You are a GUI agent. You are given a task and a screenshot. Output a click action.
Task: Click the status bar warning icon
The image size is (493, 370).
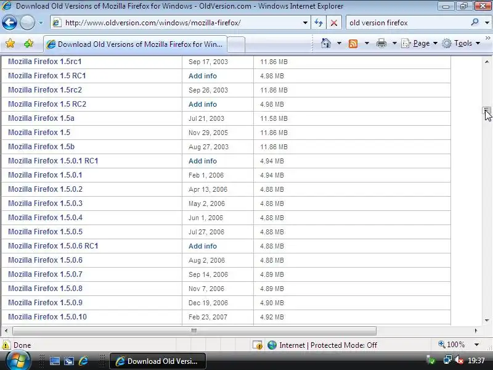point(6,345)
